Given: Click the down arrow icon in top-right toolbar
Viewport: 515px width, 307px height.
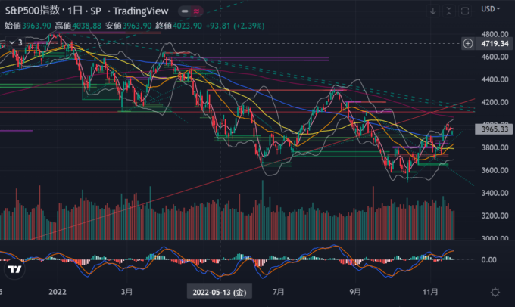Looking at the screenshot, I should pos(432,11).
